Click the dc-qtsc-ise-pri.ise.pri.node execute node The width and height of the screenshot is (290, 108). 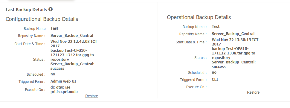64,89
